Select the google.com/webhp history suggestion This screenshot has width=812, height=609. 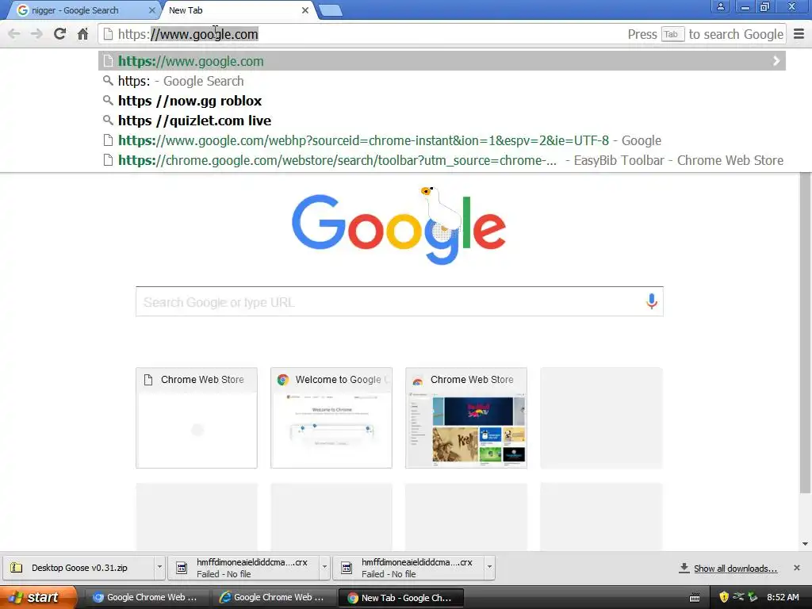tap(442, 140)
